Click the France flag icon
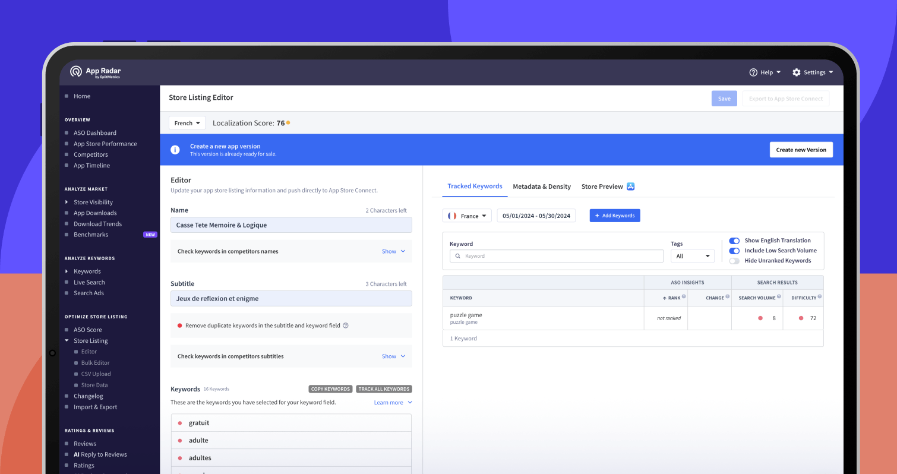 tap(452, 216)
